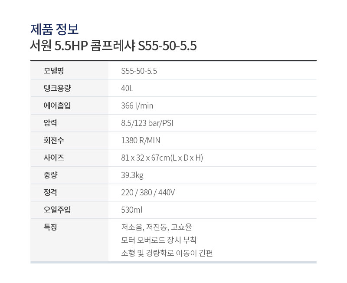Click the 220 / 380 / 440V rating value
This screenshot has width=347, height=283.
(148, 192)
